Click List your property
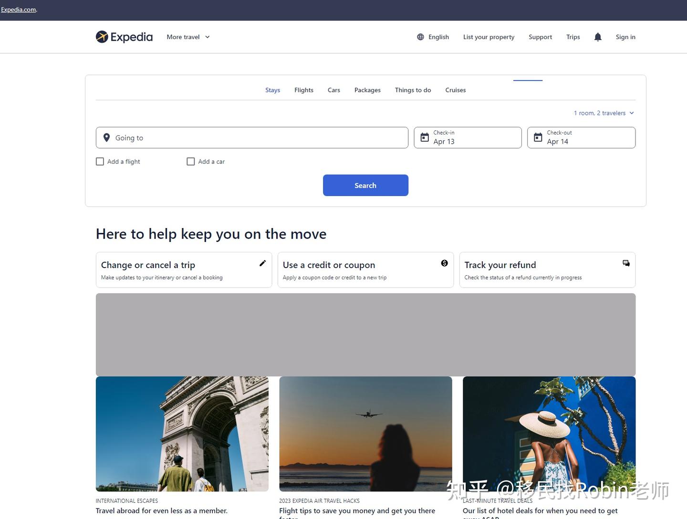Image resolution: width=687 pixels, height=519 pixels. click(489, 37)
